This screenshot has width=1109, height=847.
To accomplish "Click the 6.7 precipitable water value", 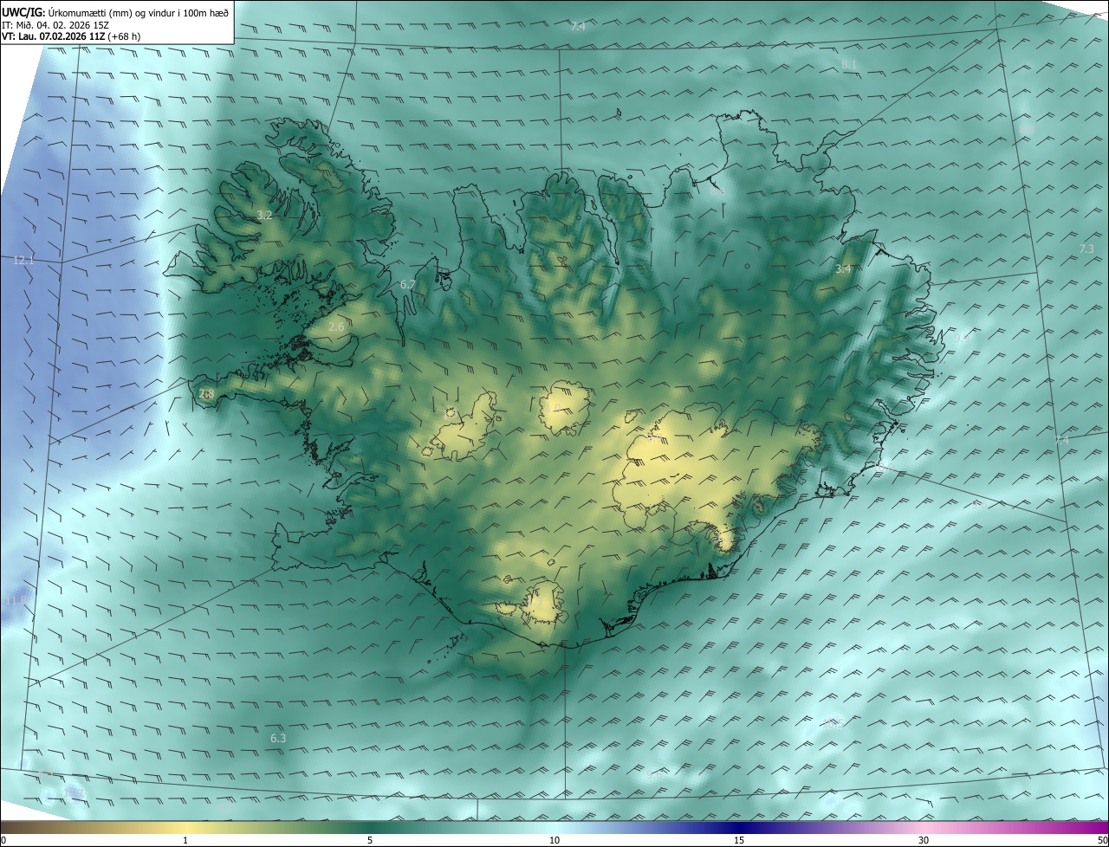I will pos(408,284).
